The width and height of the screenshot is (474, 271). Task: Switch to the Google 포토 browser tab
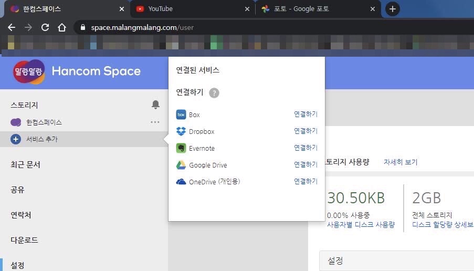pos(318,9)
